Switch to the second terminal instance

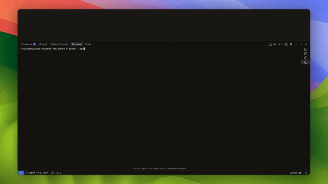click(x=306, y=54)
